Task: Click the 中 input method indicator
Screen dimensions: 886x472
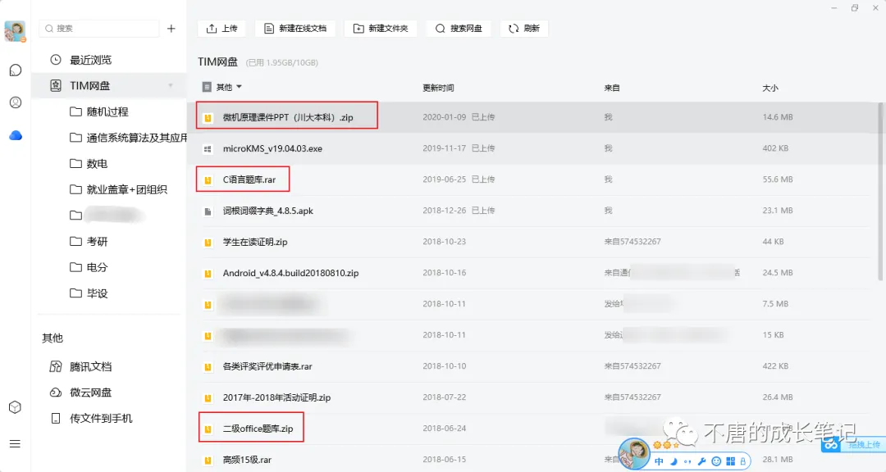Action: click(659, 461)
